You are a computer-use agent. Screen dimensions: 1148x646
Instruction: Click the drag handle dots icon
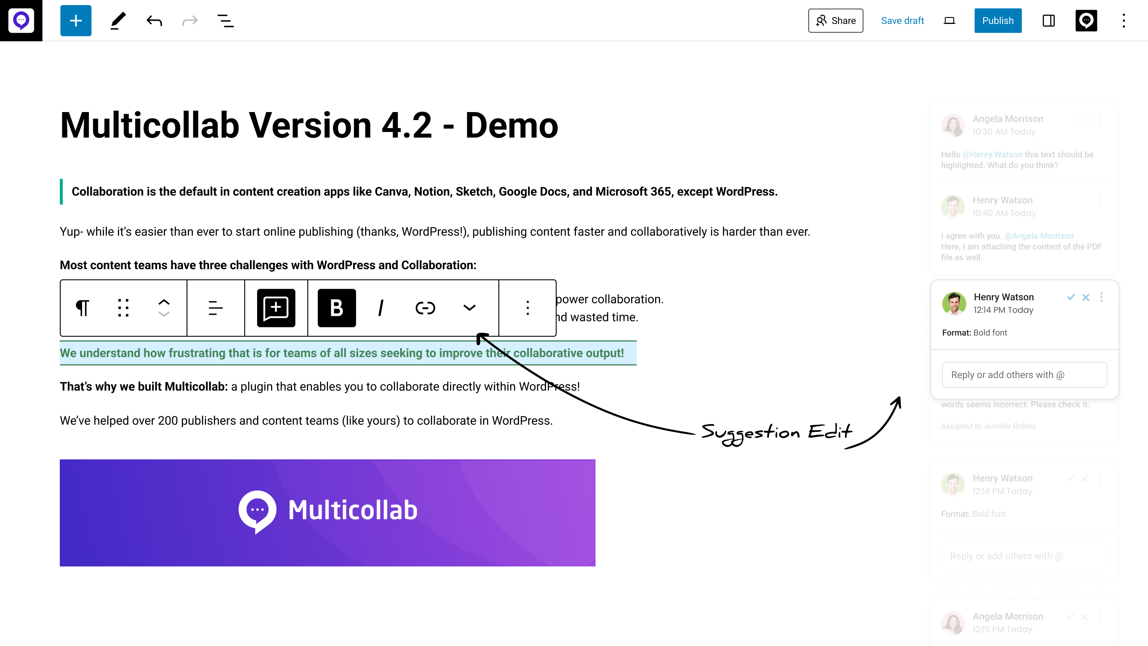click(124, 307)
